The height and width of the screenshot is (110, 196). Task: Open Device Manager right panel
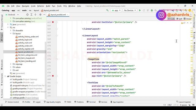(x=194, y=21)
